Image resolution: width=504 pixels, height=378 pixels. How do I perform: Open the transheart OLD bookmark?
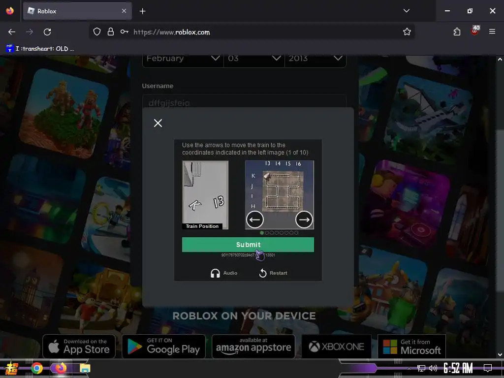(40, 49)
